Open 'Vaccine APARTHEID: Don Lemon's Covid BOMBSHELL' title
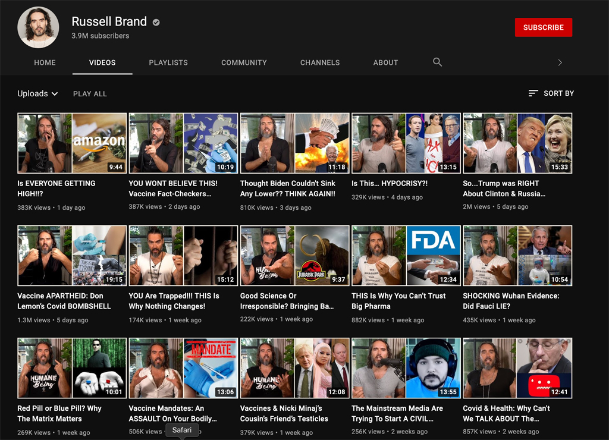This screenshot has height=440, width=609. [x=64, y=301]
